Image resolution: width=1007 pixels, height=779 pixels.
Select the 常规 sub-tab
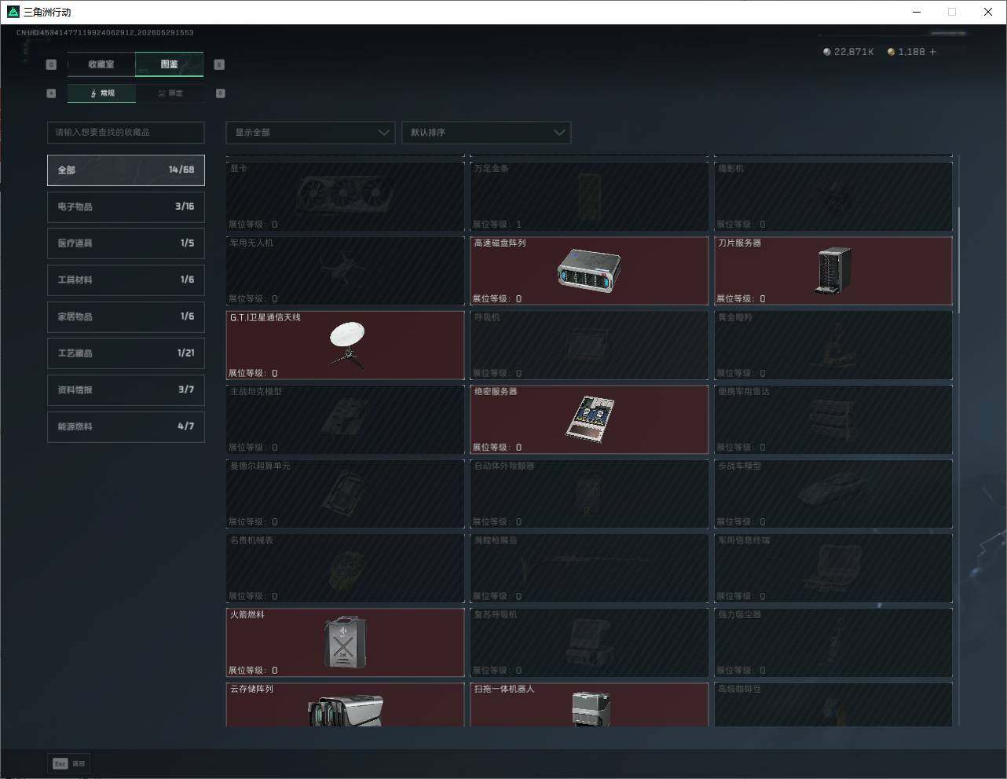click(101, 93)
